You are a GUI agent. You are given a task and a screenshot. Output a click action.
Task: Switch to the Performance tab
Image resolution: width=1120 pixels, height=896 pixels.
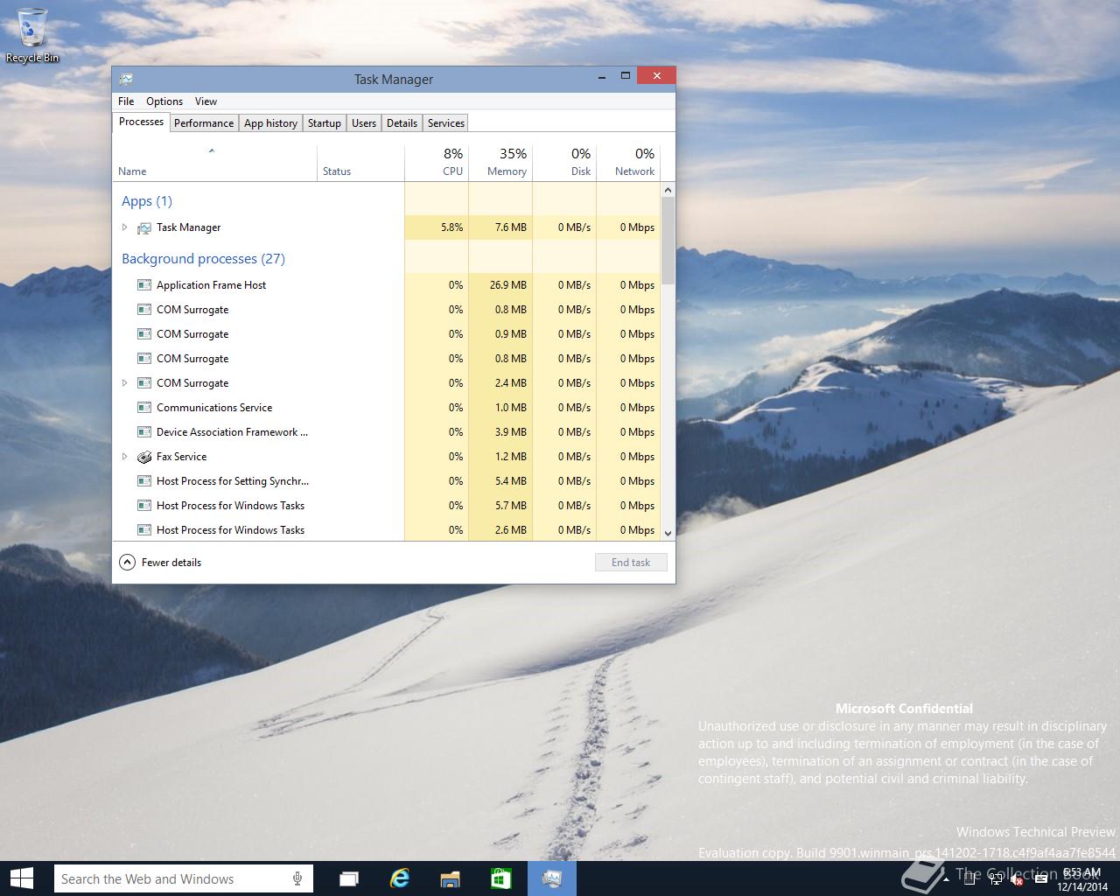coord(204,123)
